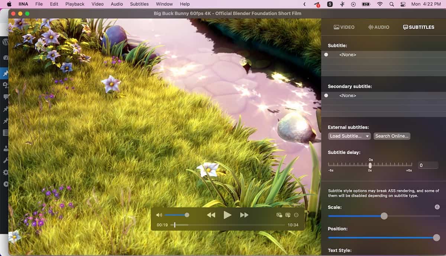The height and width of the screenshot is (256, 446).
Task: Switch to the VIDEO tab
Action: coord(344,27)
